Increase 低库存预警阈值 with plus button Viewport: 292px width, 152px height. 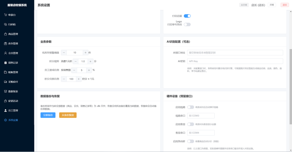pyautogui.click(x=85, y=52)
